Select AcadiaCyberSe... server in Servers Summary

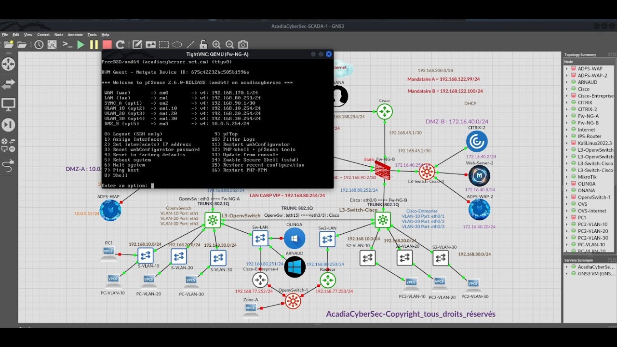(x=596, y=267)
